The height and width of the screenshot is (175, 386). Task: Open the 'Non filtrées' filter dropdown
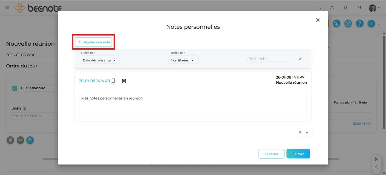[183, 60]
